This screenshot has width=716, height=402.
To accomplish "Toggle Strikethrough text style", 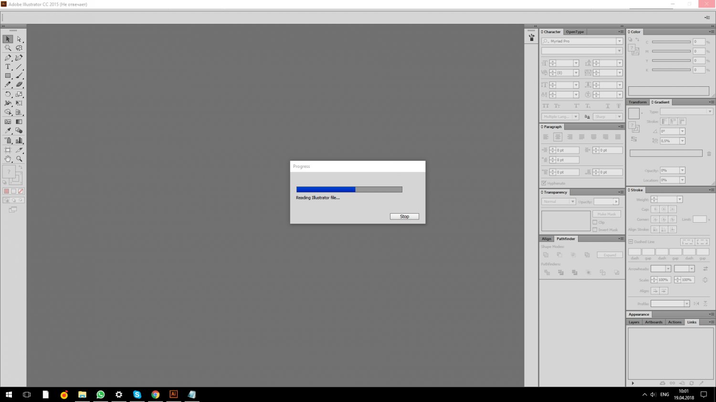I will tap(619, 106).
